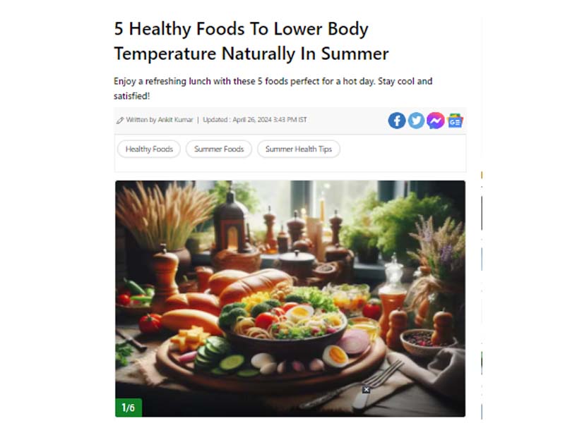Click the Updated April 26, 2024 timestamp
The height and width of the screenshot is (423, 565).
click(255, 120)
